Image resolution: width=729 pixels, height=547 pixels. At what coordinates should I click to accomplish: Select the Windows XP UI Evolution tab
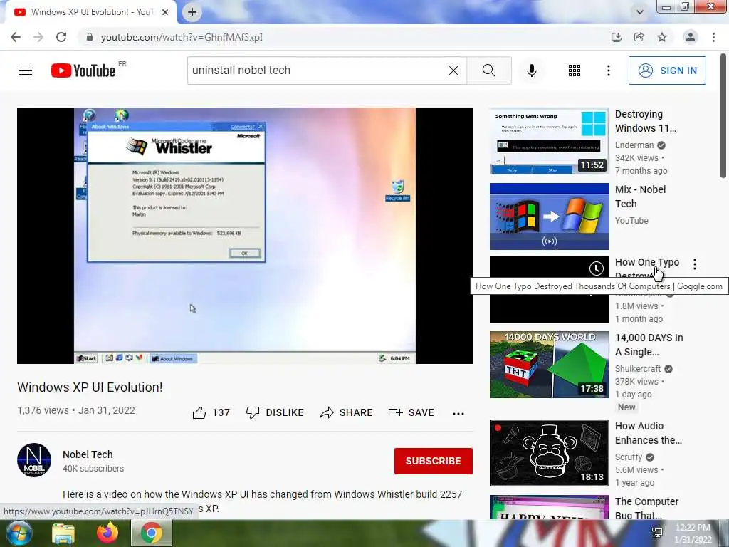[x=90, y=12]
